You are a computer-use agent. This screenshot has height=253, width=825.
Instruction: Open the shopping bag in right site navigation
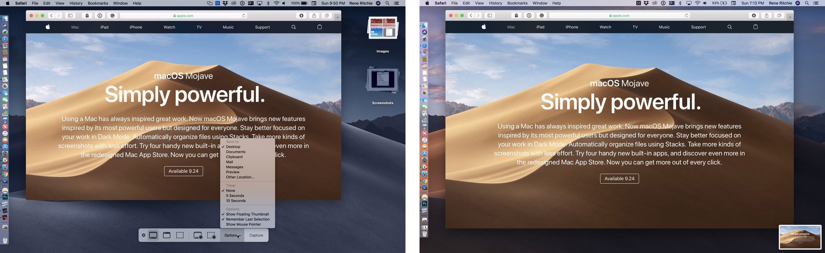(x=755, y=27)
